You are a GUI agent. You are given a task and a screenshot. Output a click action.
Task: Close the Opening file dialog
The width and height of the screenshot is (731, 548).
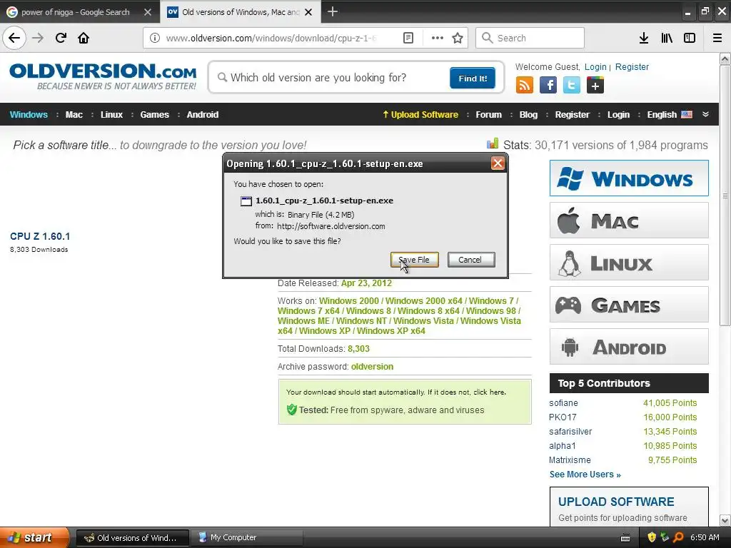(498, 163)
